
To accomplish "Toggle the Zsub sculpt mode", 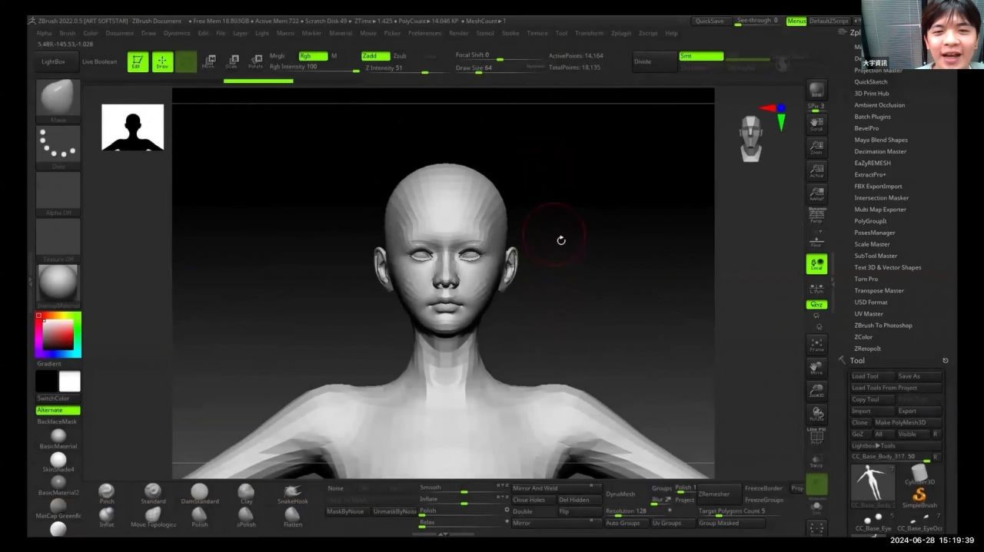I will (400, 56).
